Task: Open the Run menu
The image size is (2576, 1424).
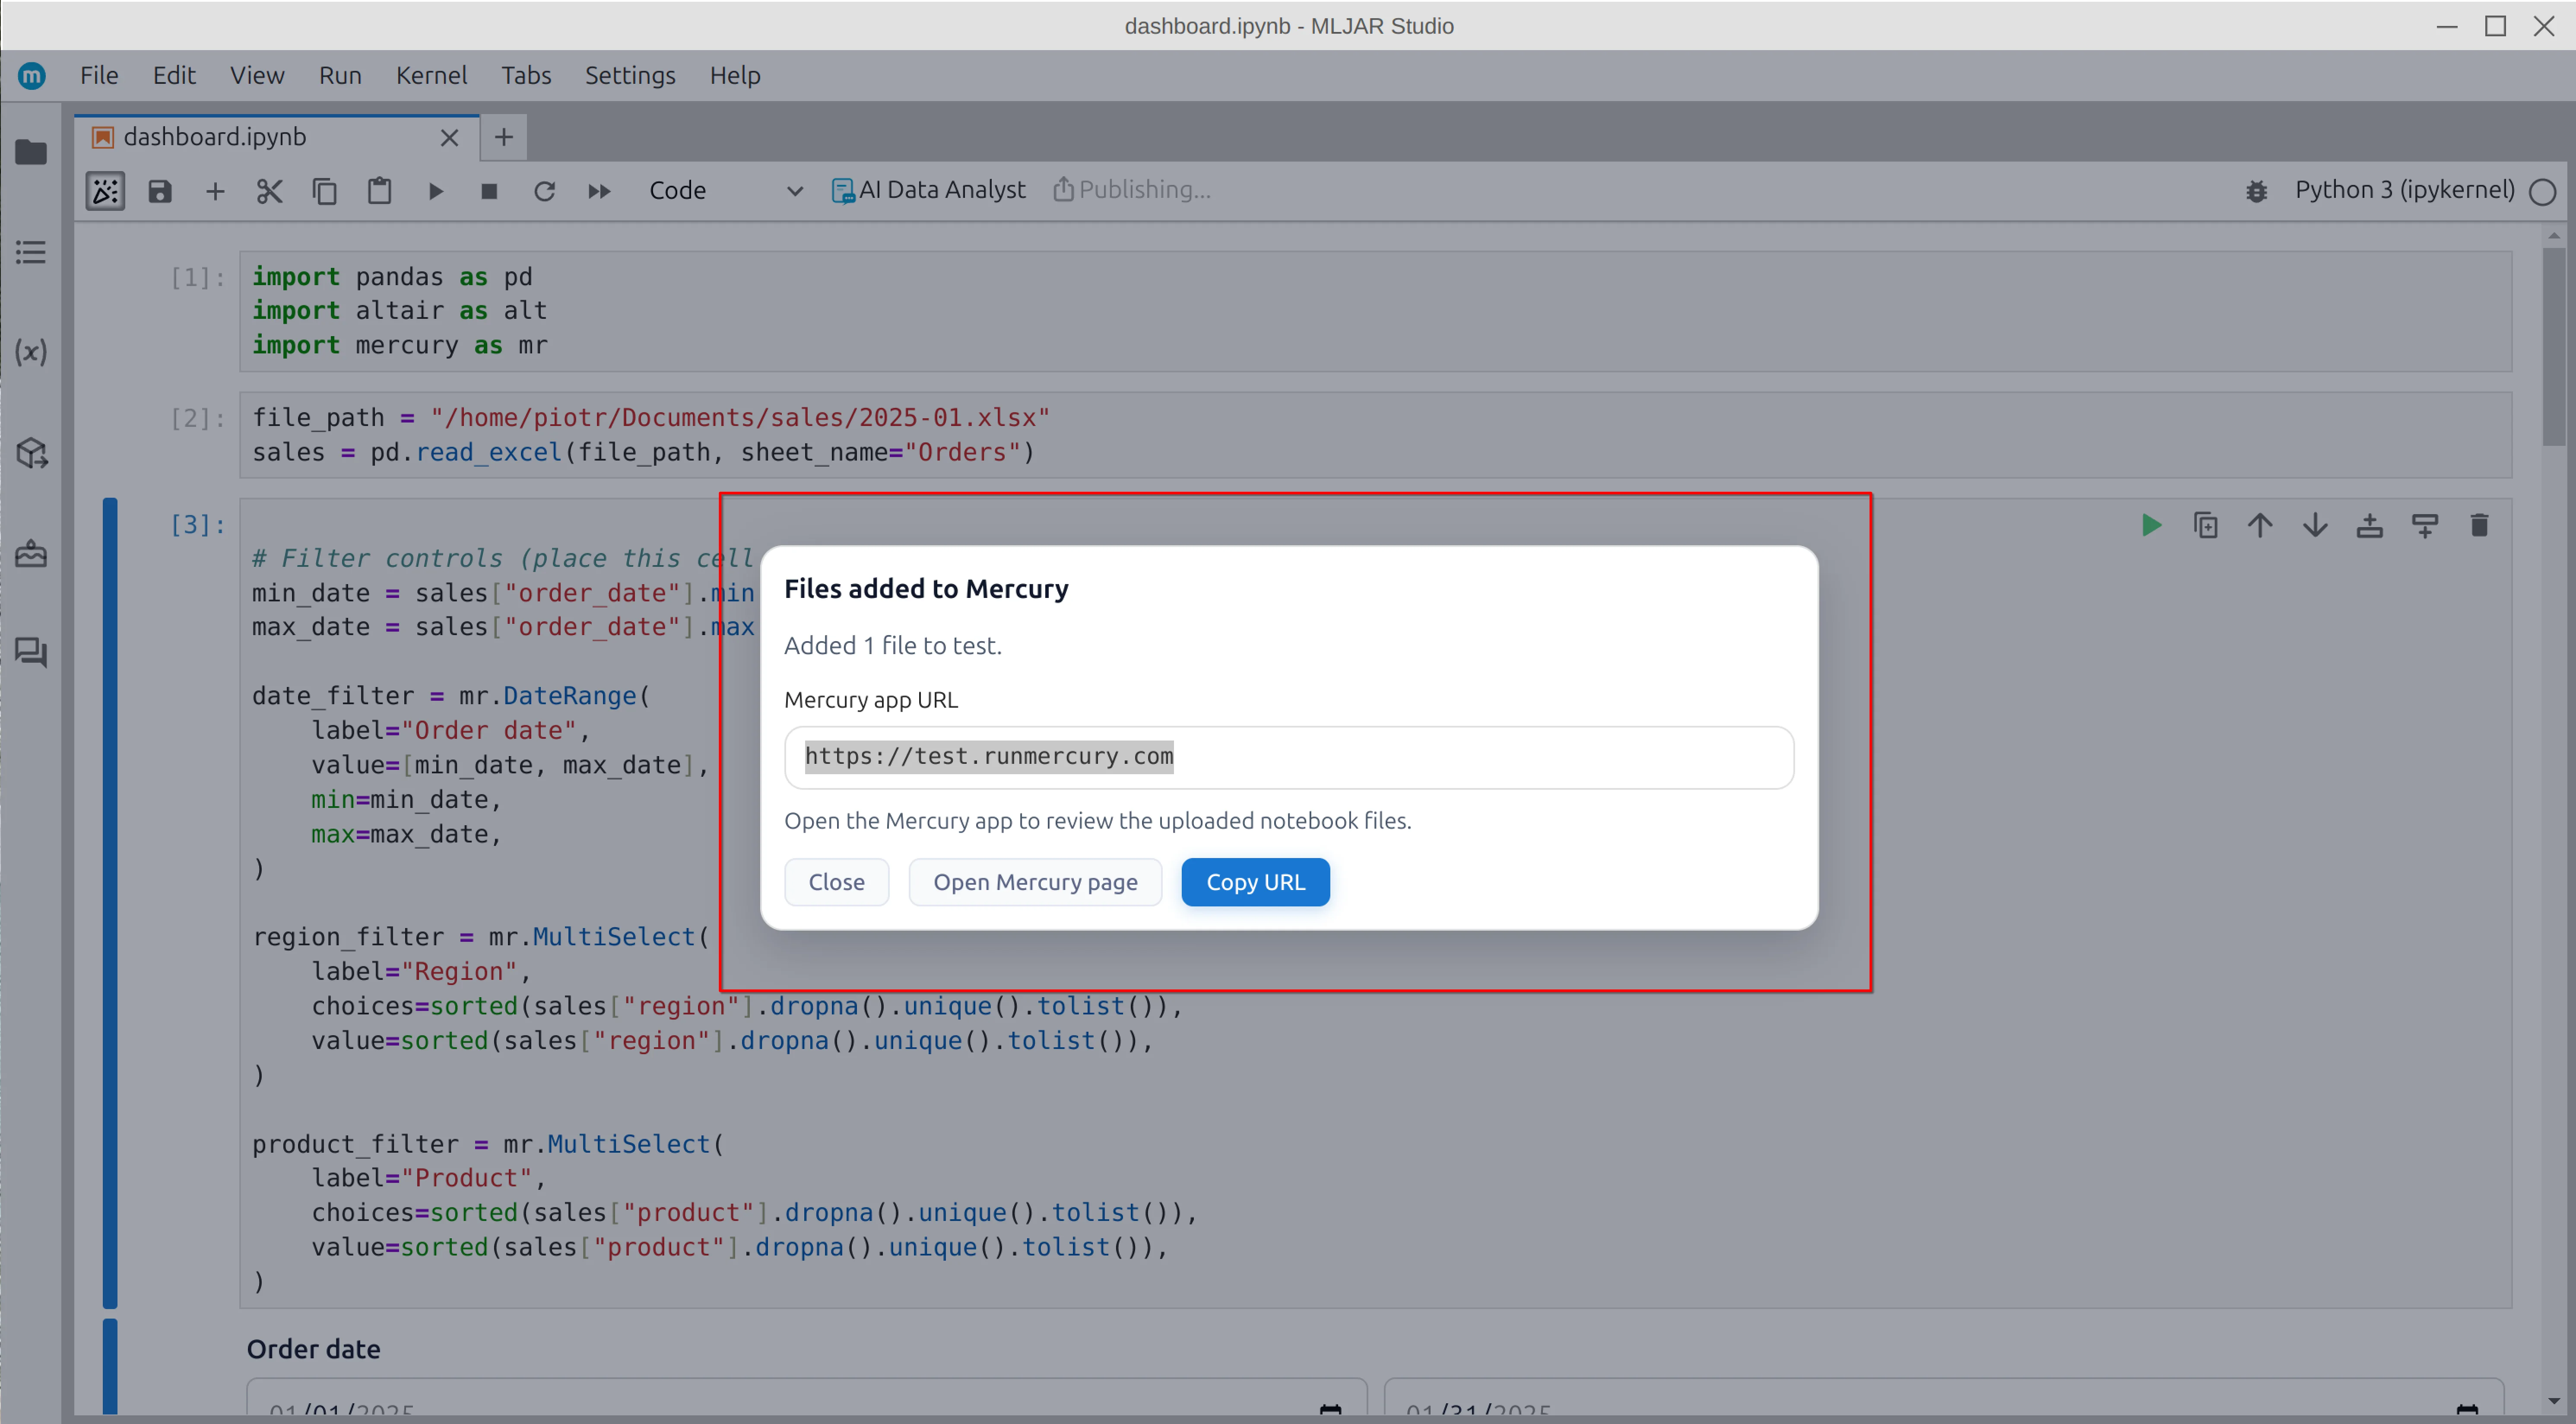Action: point(340,75)
